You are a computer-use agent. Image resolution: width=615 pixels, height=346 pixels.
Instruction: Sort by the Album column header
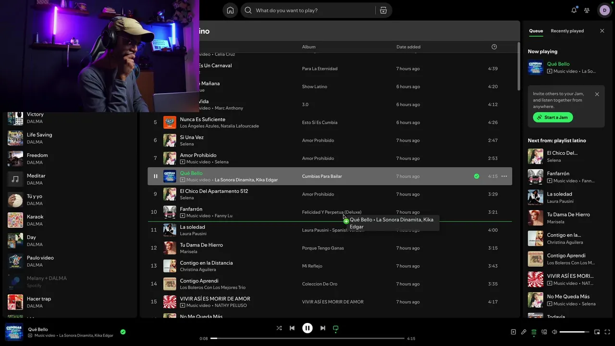pos(308,47)
